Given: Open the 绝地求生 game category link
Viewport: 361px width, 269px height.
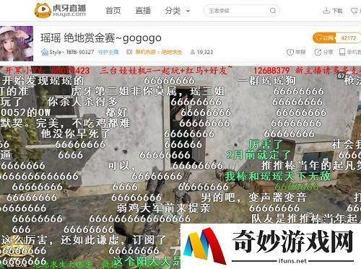Looking at the screenshot, I should (x=172, y=52).
